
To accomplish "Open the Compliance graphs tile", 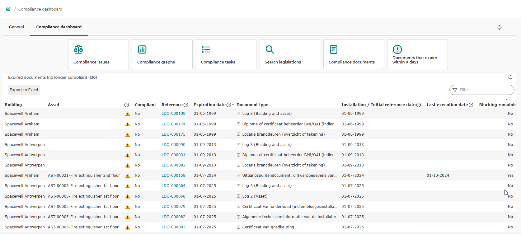I will click(162, 54).
